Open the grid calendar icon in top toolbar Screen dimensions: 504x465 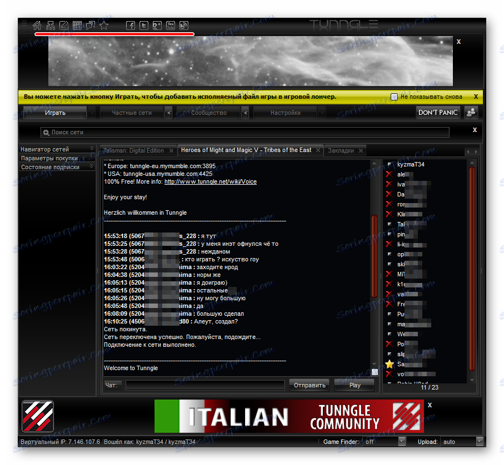point(77,25)
